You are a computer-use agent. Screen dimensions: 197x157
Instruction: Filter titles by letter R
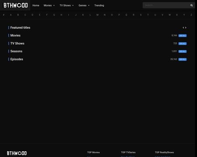pyautogui.click(x=134, y=15)
